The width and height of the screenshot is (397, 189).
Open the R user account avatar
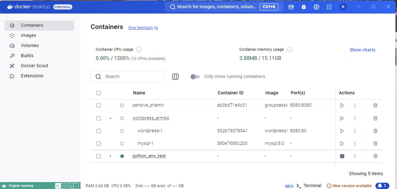coord(343,7)
